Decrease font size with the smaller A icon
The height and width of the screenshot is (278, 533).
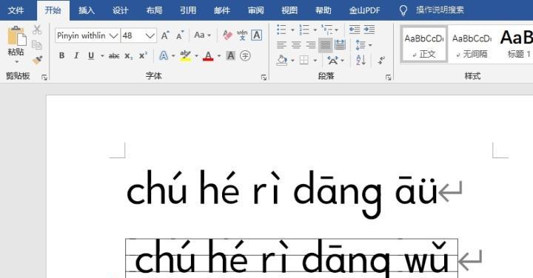(180, 35)
